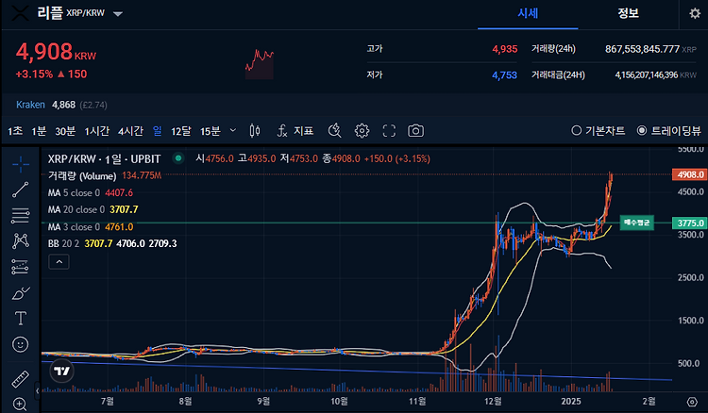708x413 pixels.
Task: Open the emoji icons tool
Action: point(21,344)
